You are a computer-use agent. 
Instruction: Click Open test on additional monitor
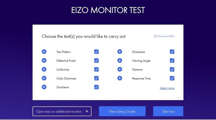coord(62,111)
